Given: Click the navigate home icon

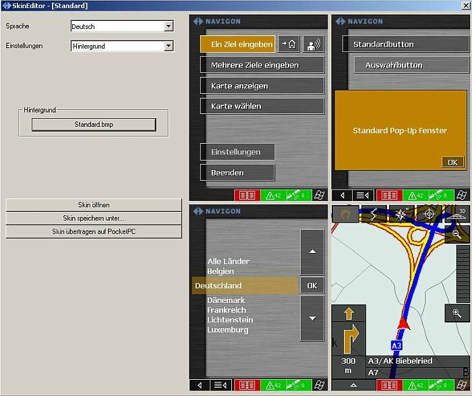Looking at the screenshot, I should click(x=289, y=44).
